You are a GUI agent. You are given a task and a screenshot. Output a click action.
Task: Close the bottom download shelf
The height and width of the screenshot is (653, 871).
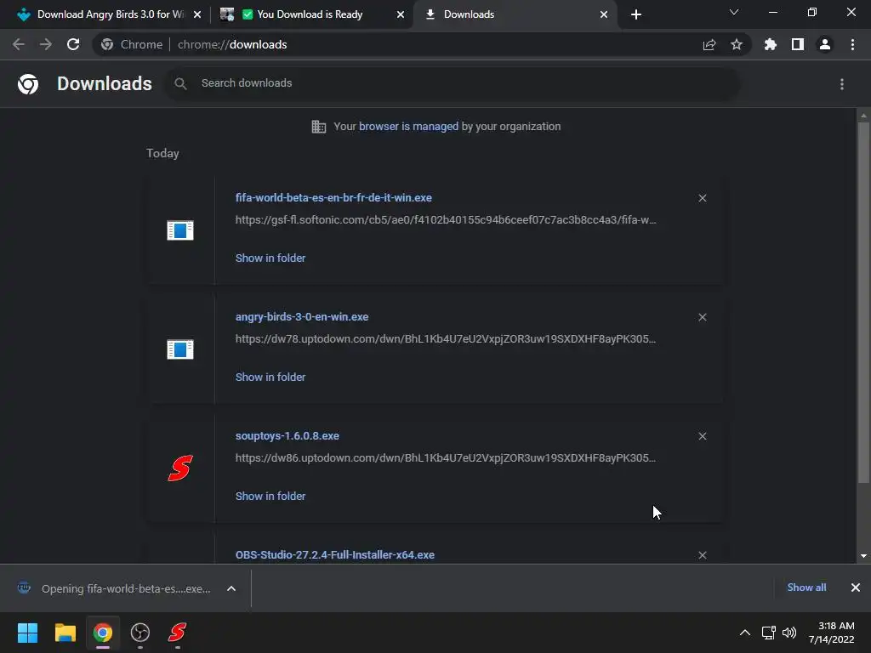856,588
